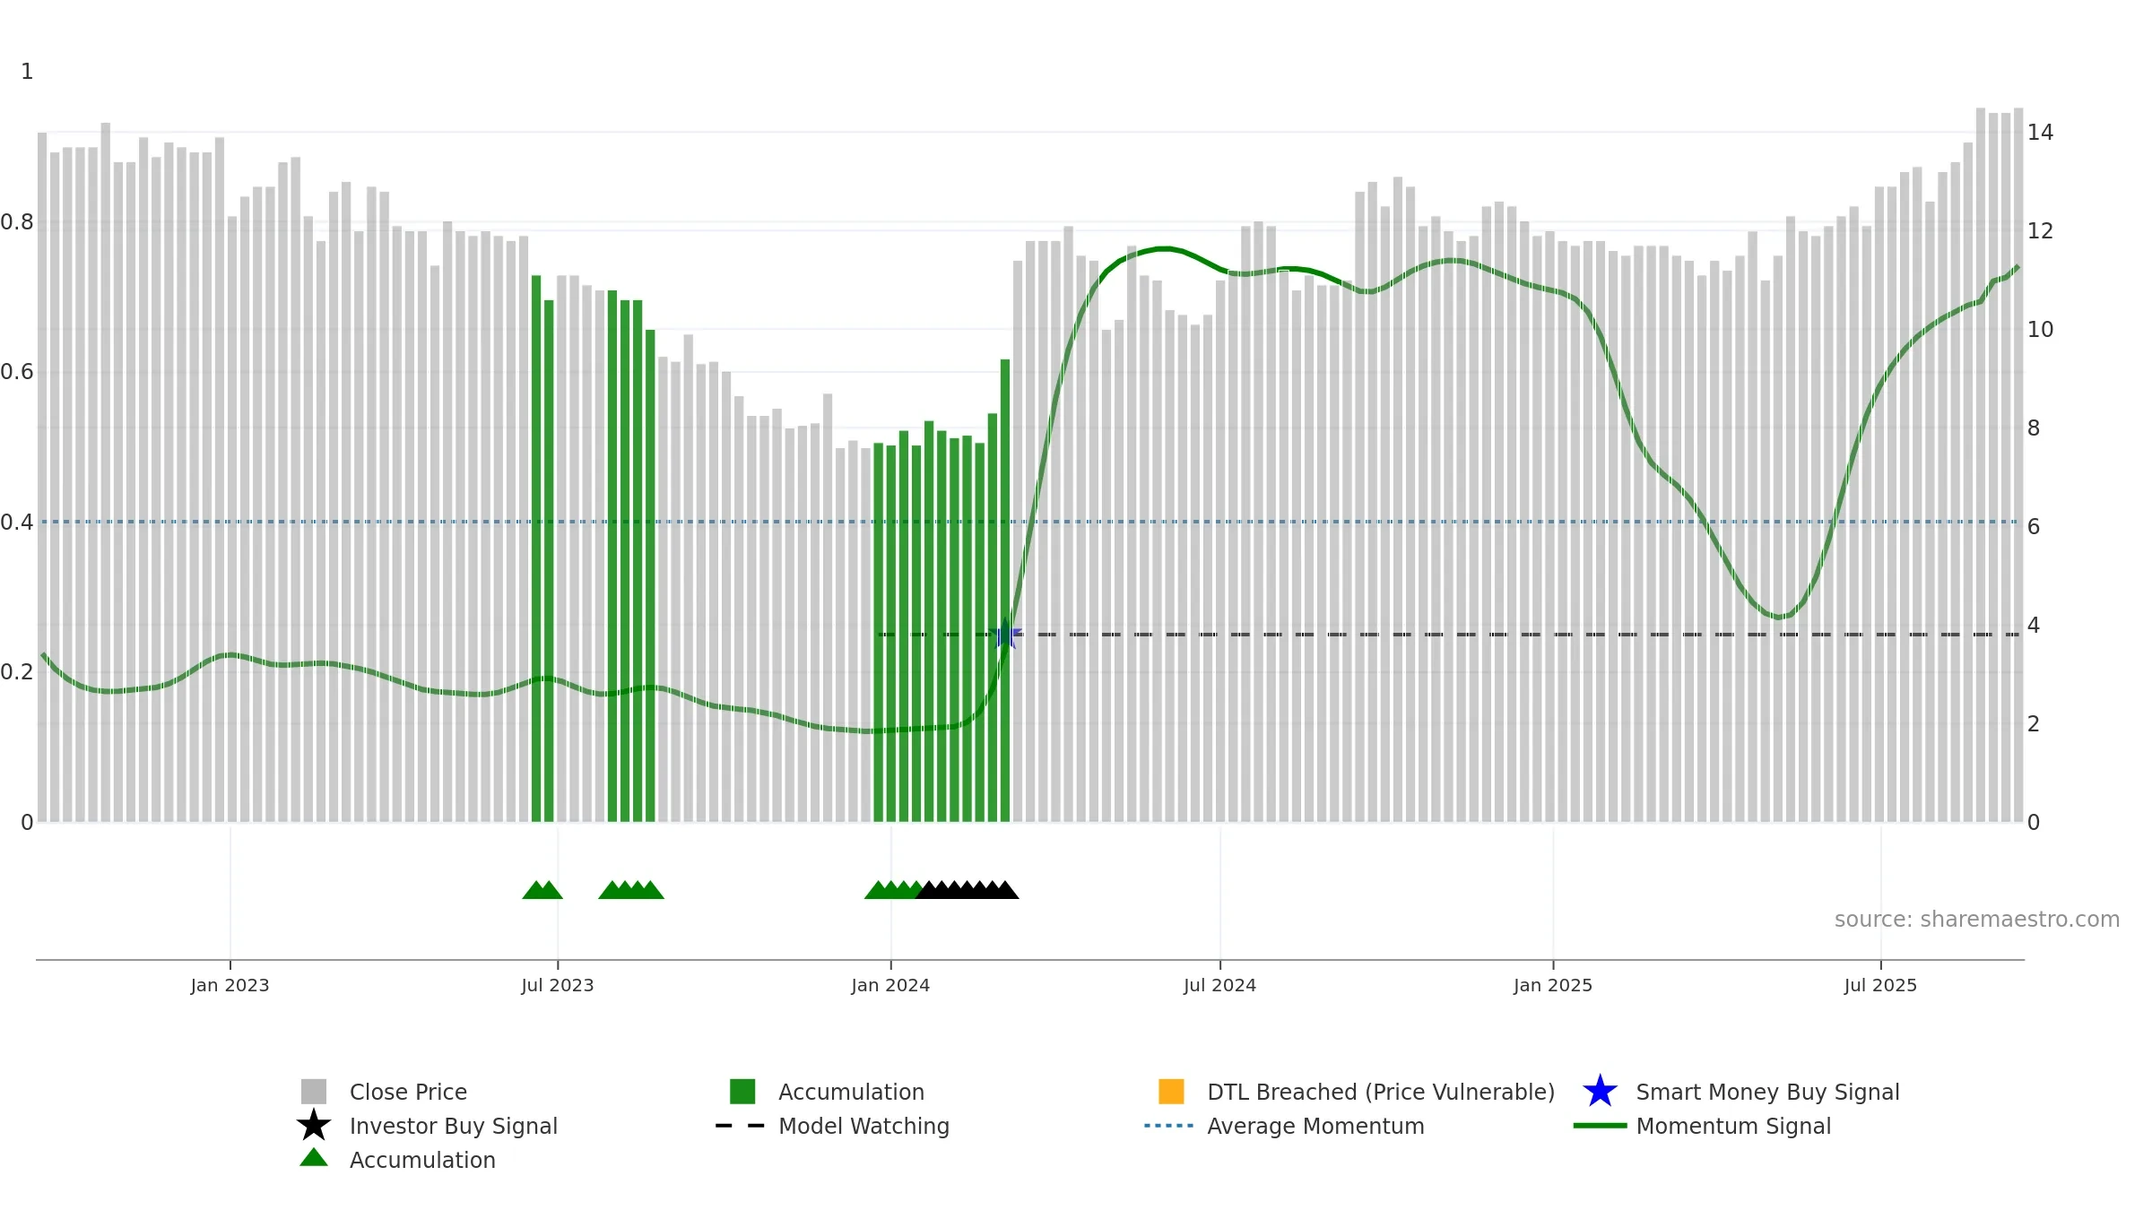Click the Jan 2024 x-axis label

(890, 986)
